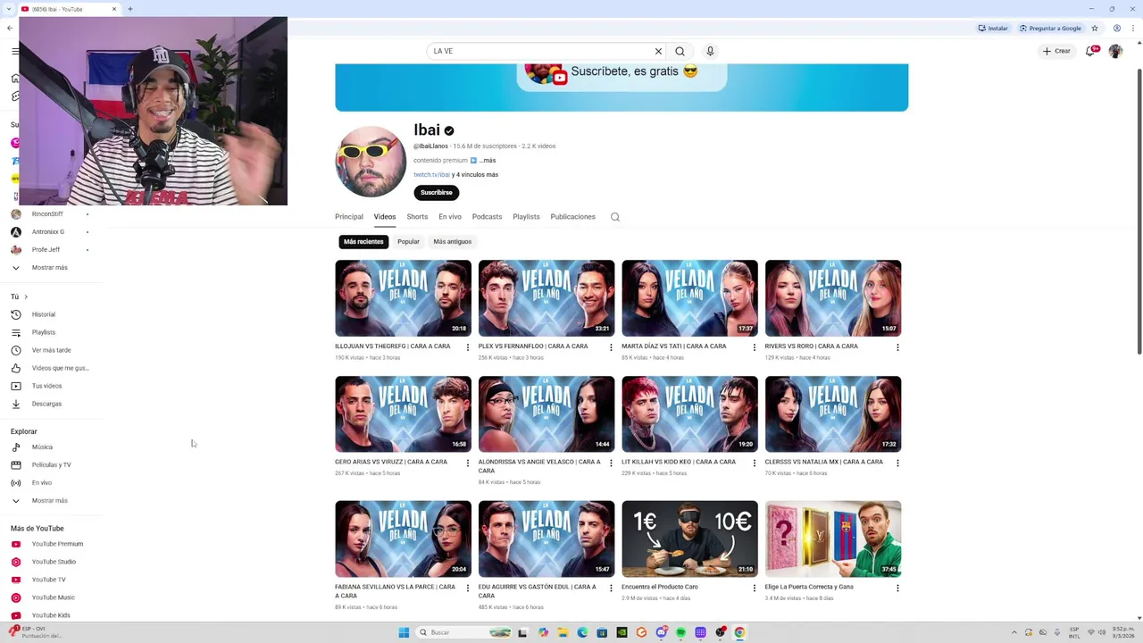Search within Ibai's channel magnifier icon
This screenshot has height=643, width=1143.
point(615,217)
